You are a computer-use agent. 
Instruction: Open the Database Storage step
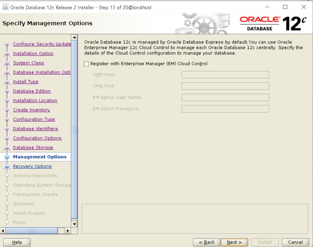pyautogui.click(x=33, y=148)
